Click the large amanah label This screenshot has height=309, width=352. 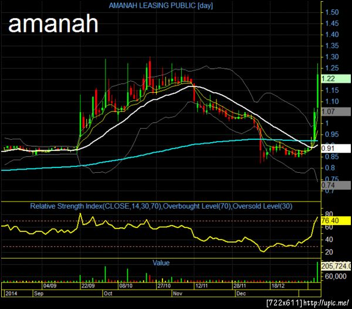pos(53,23)
